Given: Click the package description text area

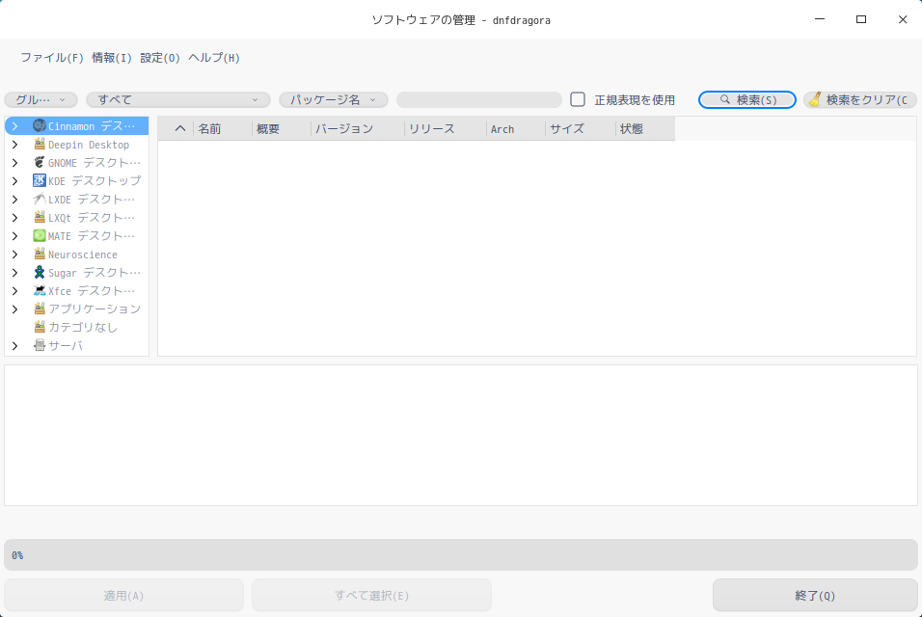Looking at the screenshot, I should pyautogui.click(x=461, y=435).
